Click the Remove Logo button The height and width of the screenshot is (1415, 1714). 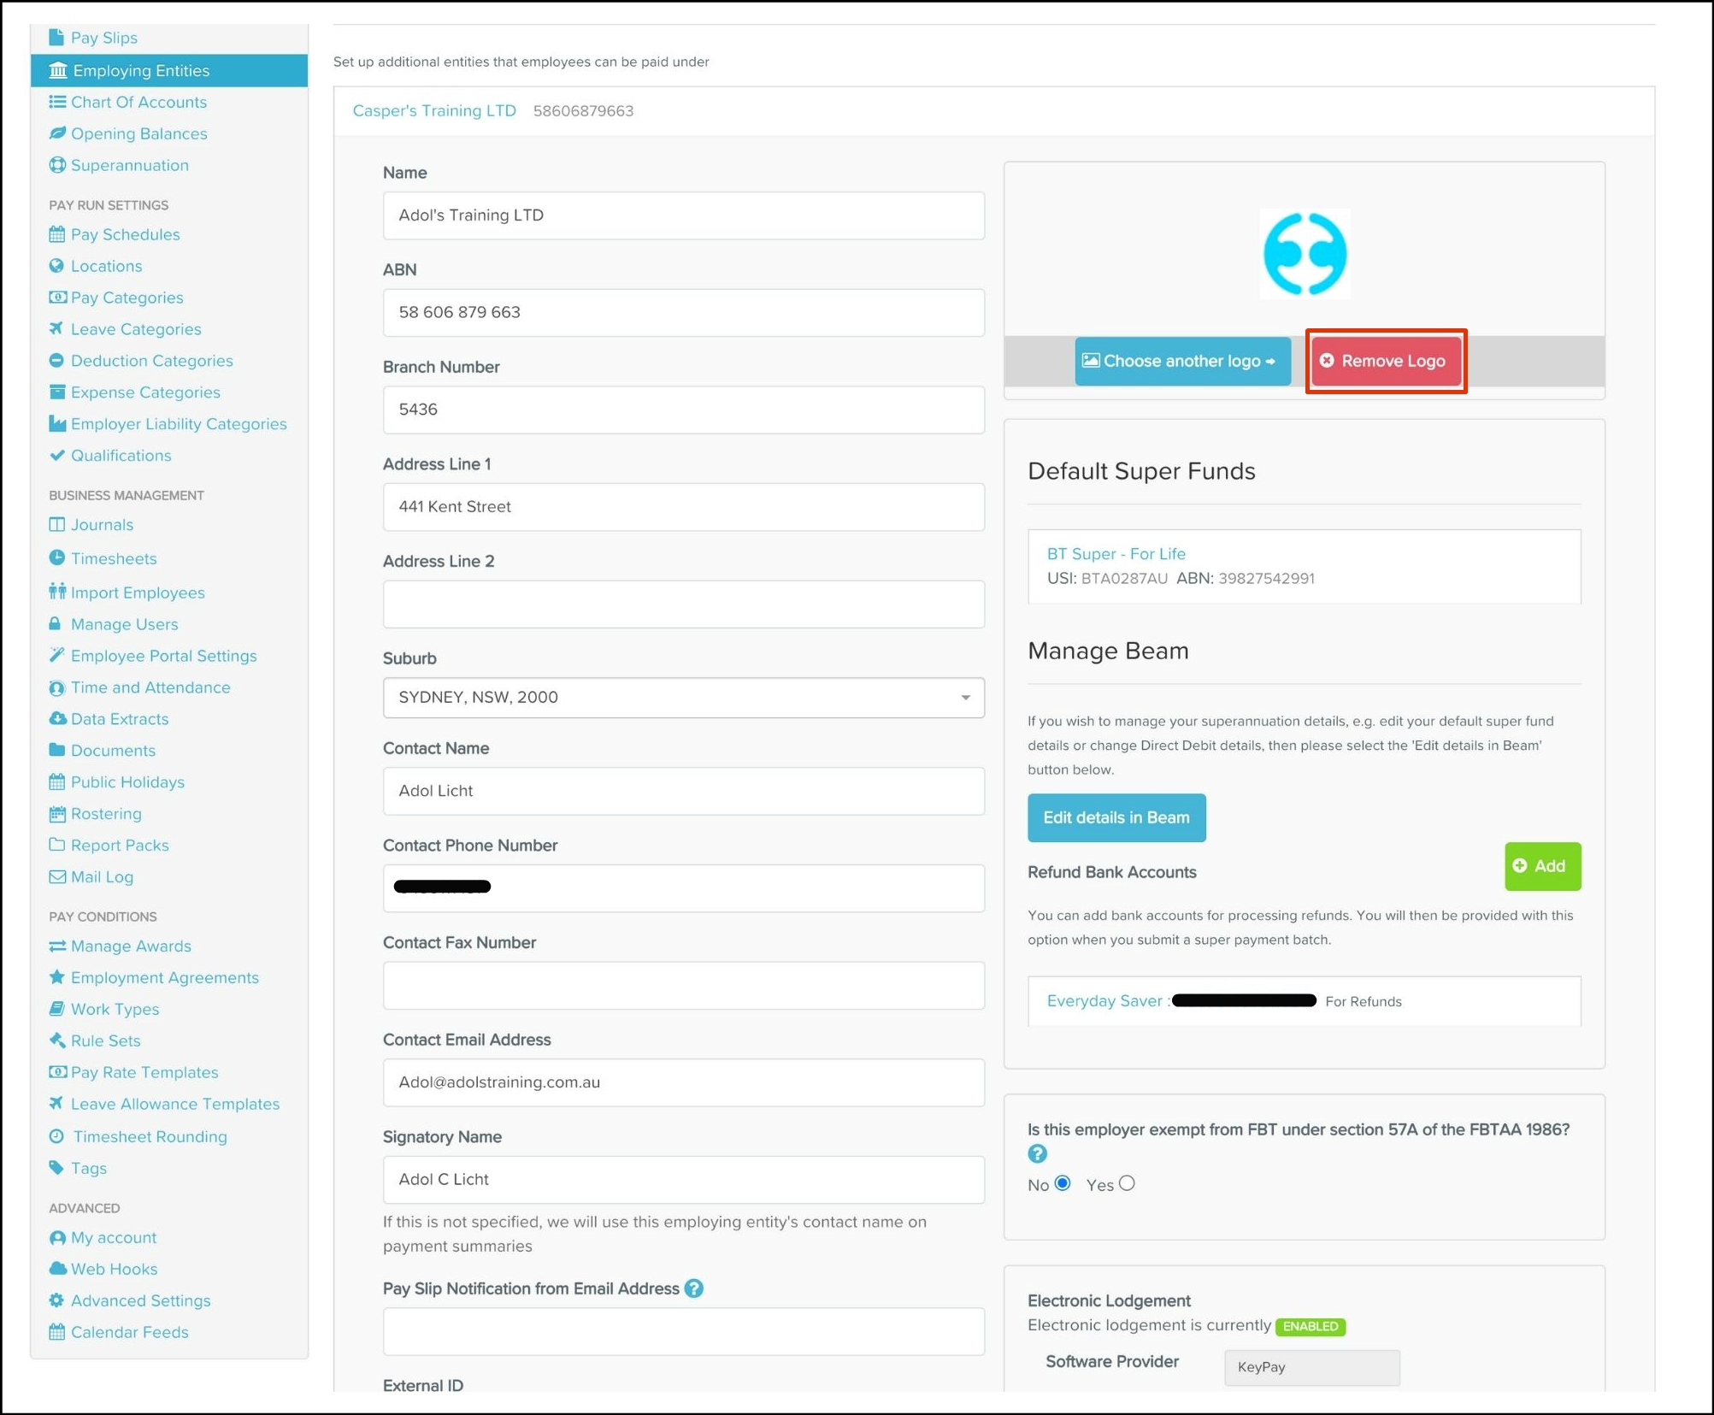click(1385, 361)
